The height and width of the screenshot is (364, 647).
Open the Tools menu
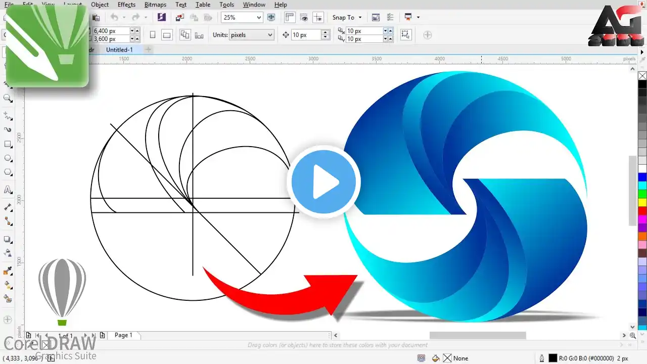tap(226, 5)
